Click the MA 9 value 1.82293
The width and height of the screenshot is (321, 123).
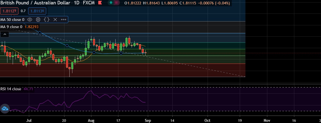tap(31, 27)
